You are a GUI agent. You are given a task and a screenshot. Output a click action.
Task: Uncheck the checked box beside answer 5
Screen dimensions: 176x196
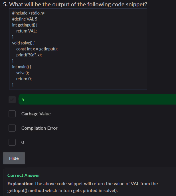(12, 99)
